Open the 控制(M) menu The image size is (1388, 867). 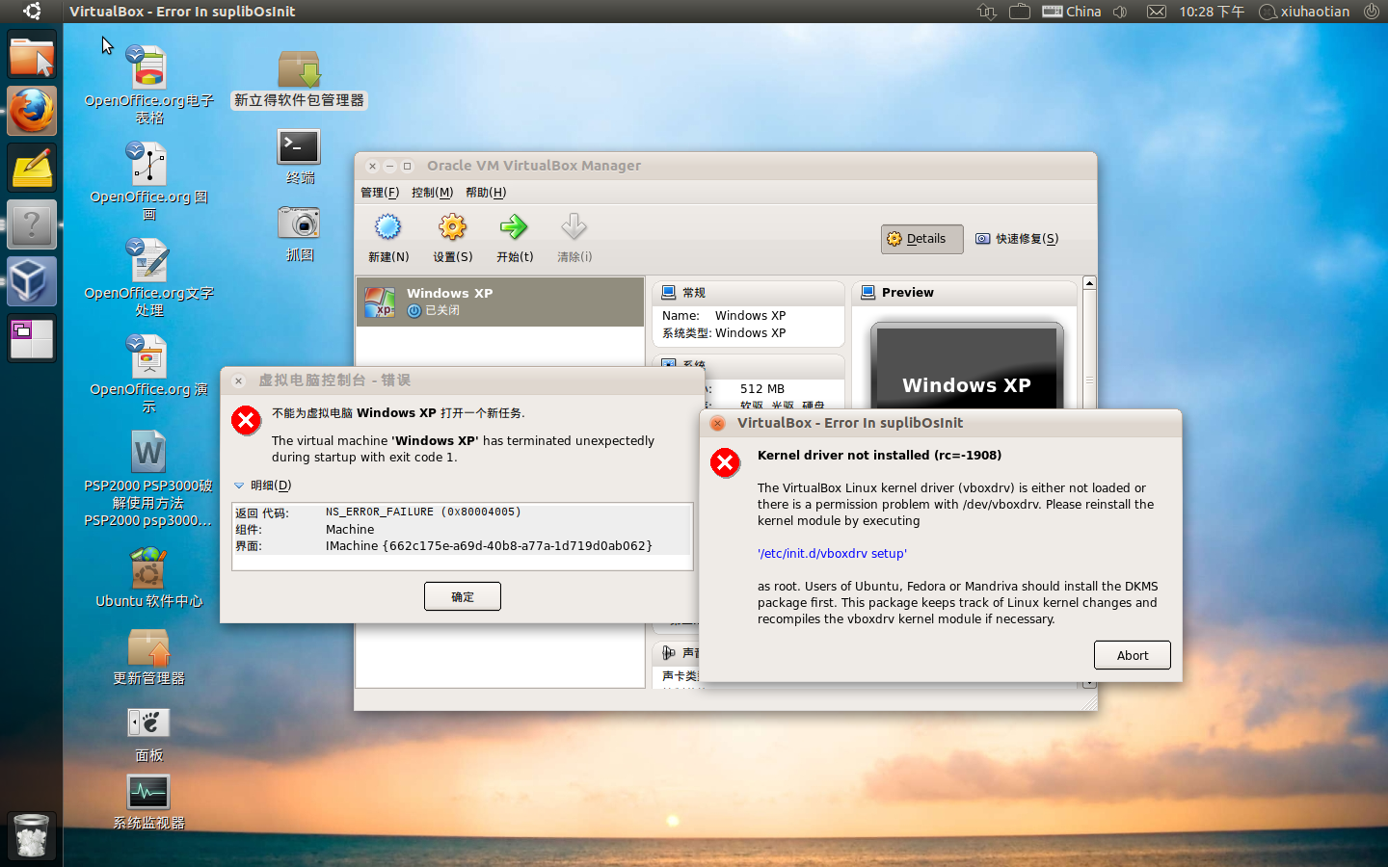[432, 193]
